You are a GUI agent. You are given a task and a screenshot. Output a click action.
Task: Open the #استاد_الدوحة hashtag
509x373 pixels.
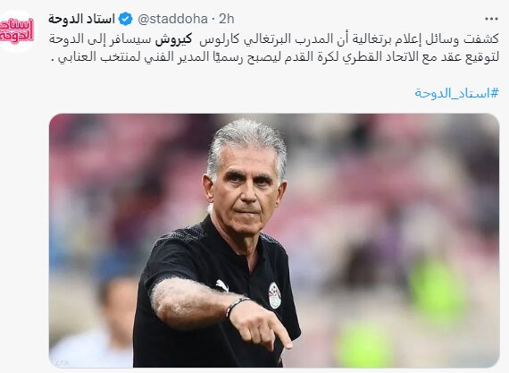456,93
